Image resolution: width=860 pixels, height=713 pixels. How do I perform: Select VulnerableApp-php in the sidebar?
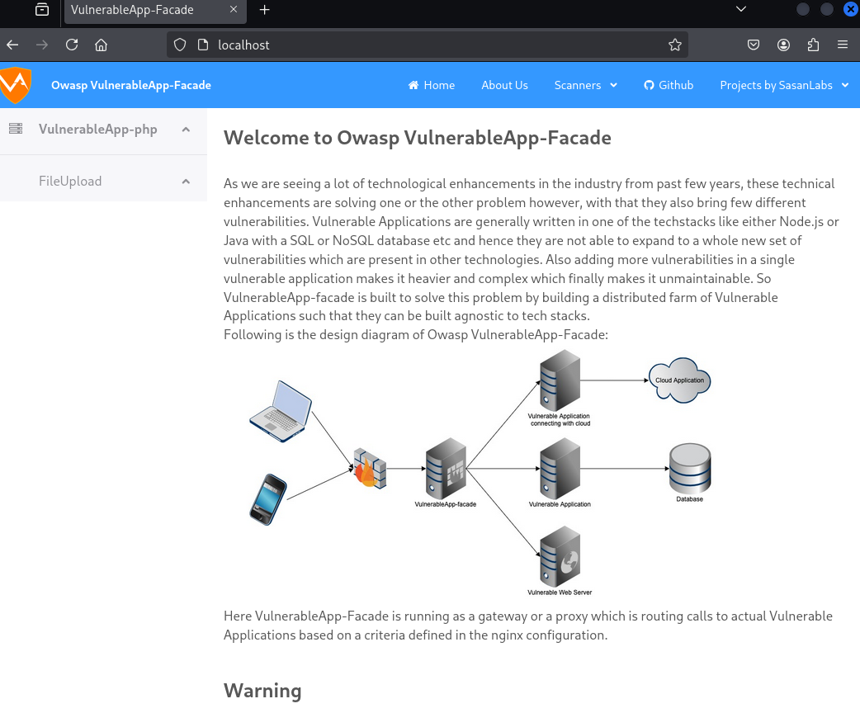coord(97,130)
